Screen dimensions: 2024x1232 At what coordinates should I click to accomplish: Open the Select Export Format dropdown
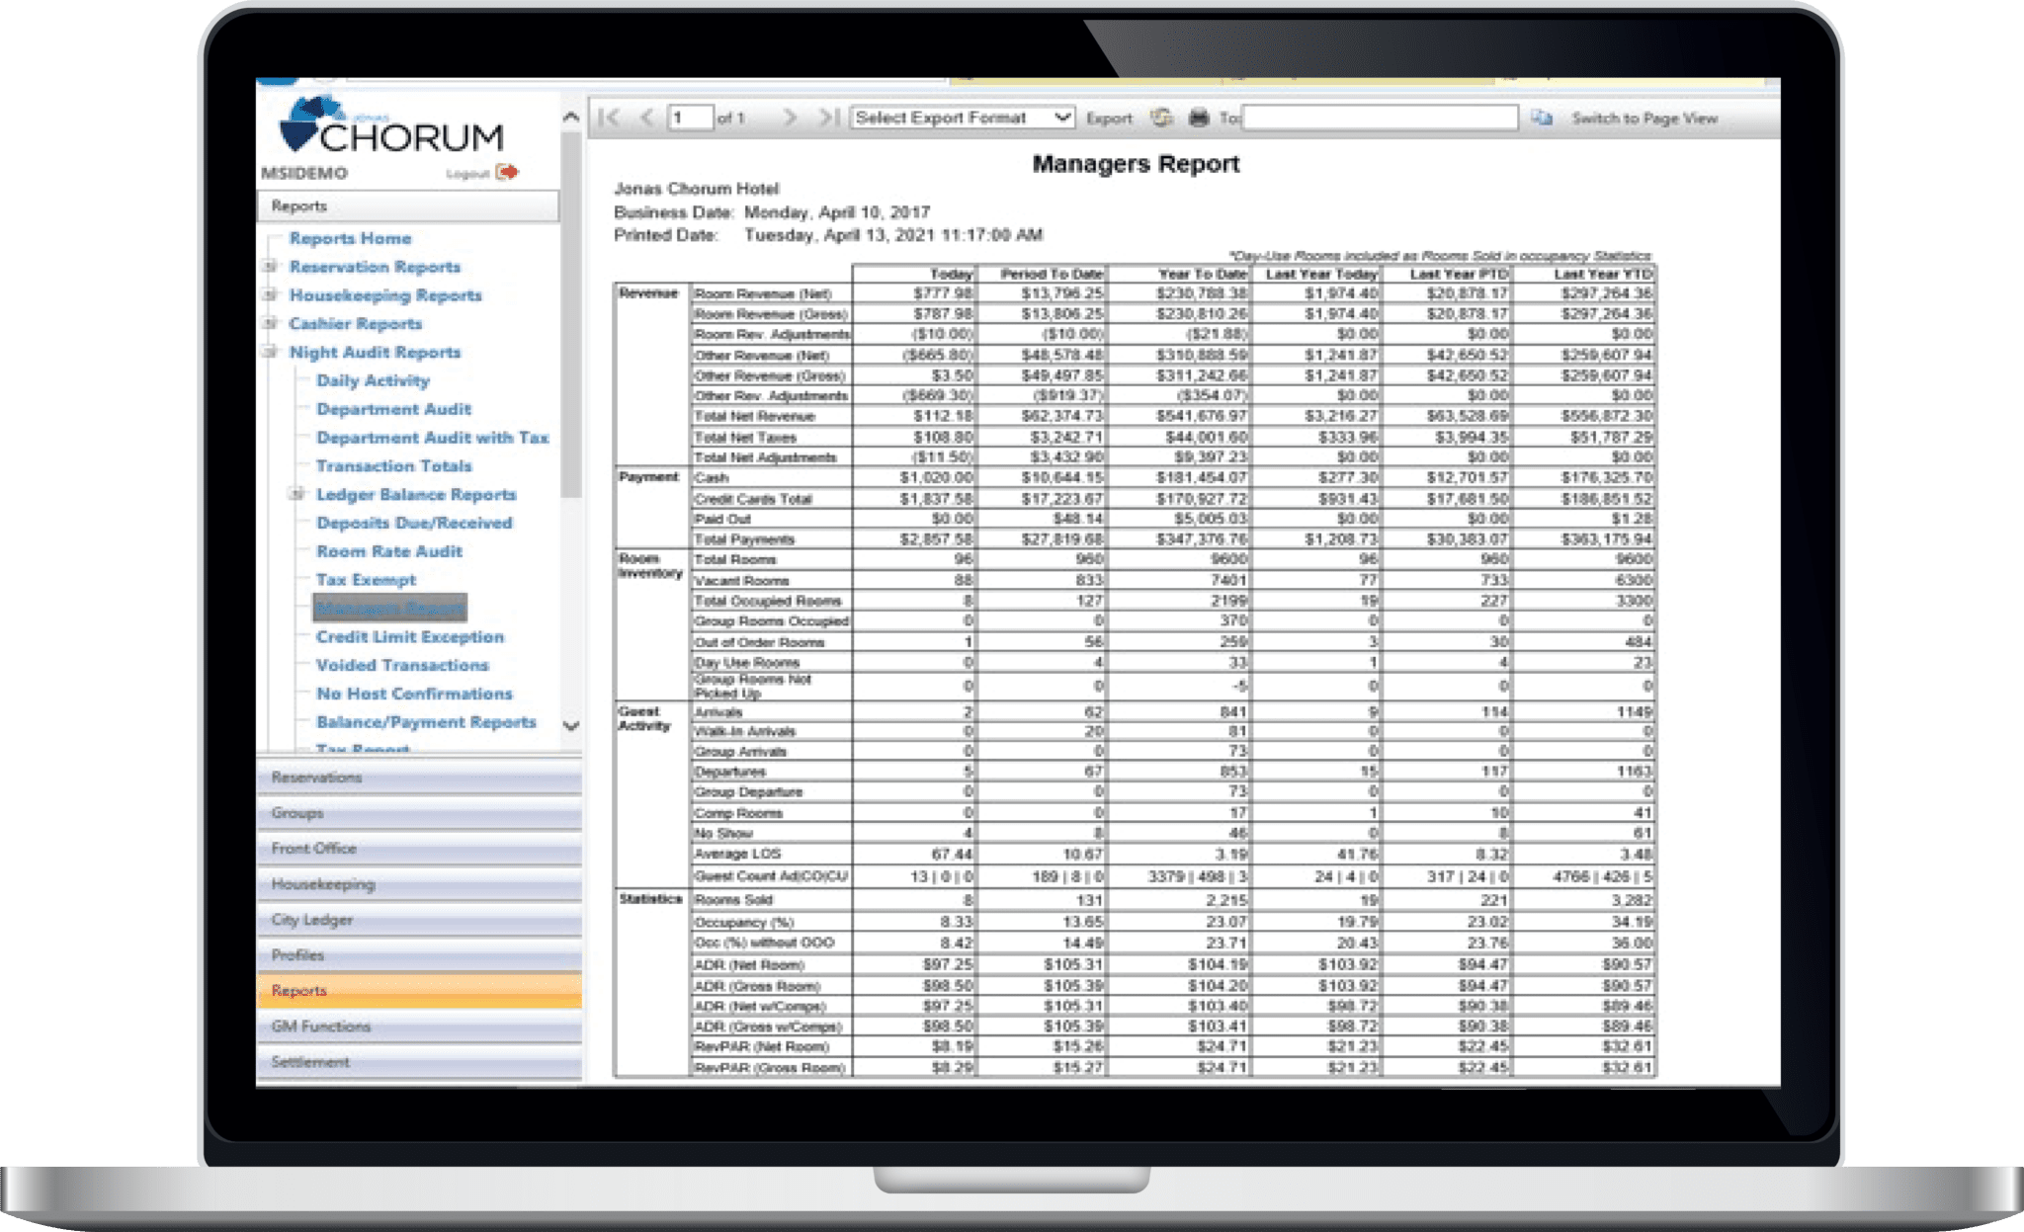coord(962,118)
